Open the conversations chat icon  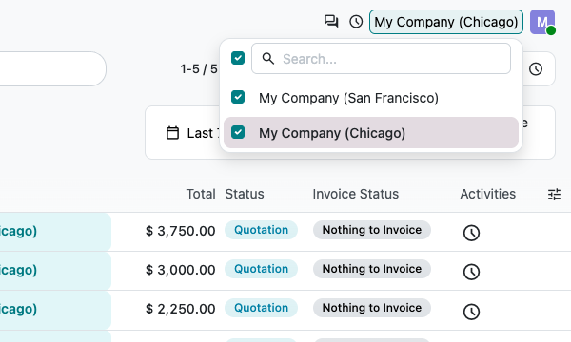(x=331, y=22)
